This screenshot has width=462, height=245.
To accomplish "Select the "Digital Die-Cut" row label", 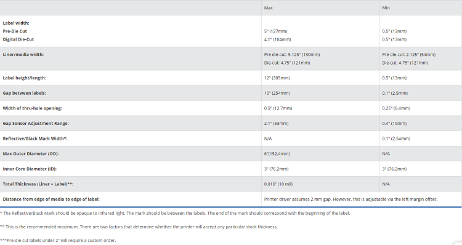I will point(18,39).
